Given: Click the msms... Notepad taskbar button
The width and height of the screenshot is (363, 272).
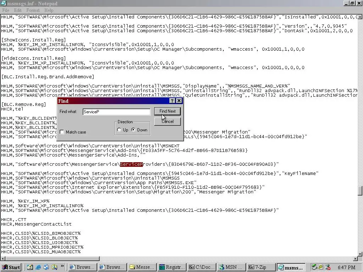Looking at the screenshot, I should click(x=291, y=268).
